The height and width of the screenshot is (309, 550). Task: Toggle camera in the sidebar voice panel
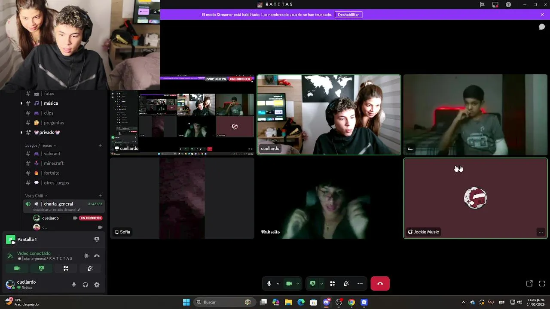pyautogui.click(x=17, y=268)
